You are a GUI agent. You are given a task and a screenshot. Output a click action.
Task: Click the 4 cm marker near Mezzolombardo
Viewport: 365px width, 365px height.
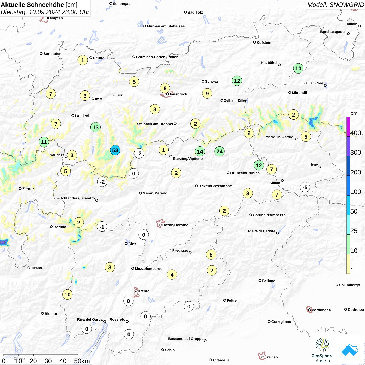pos(172,275)
